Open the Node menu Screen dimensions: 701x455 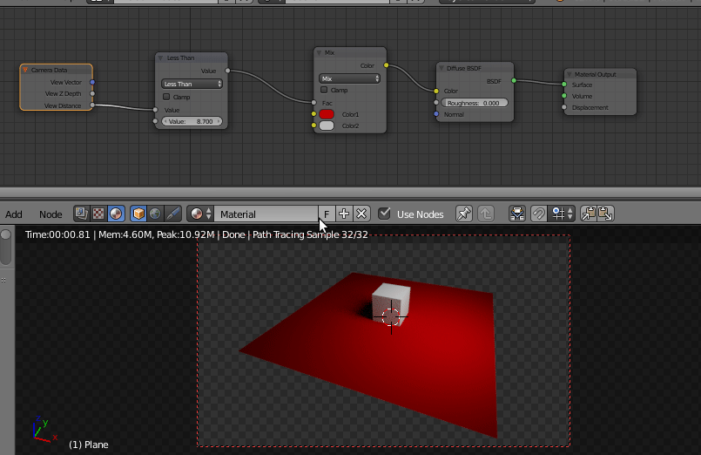(51, 214)
